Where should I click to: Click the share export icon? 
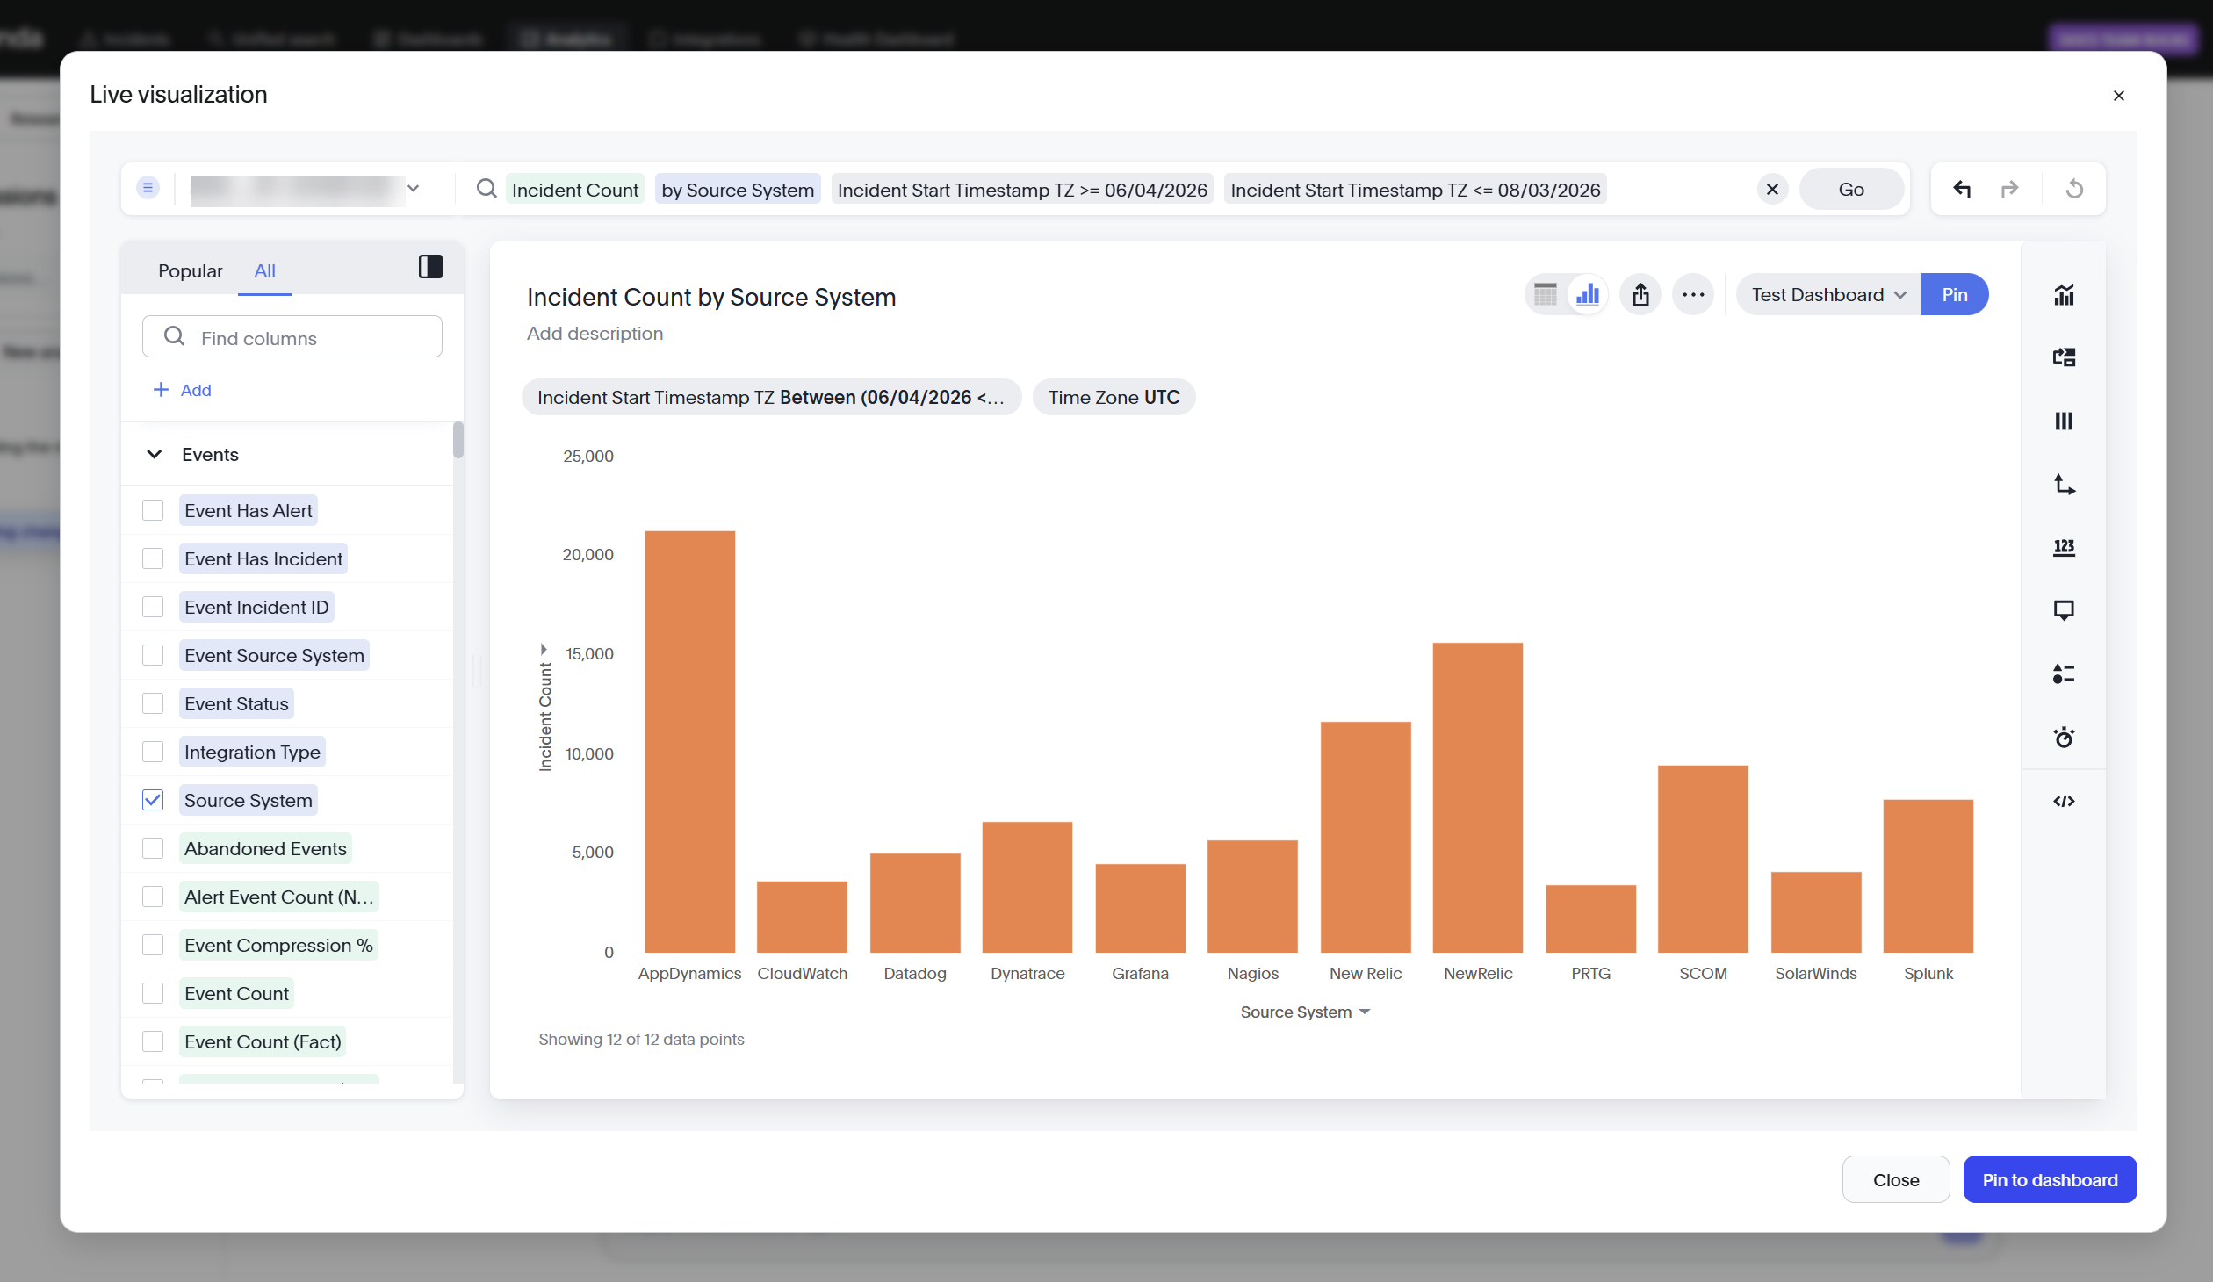click(x=1640, y=294)
